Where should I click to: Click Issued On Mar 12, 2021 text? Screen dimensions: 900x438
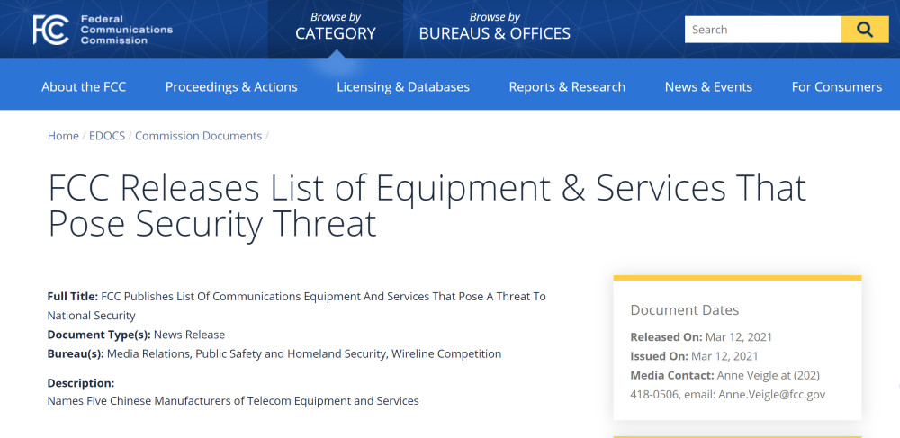694,356
